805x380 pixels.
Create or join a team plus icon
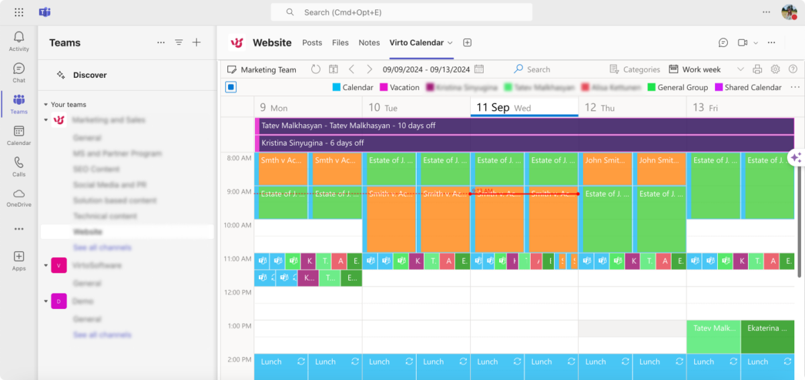(x=197, y=42)
